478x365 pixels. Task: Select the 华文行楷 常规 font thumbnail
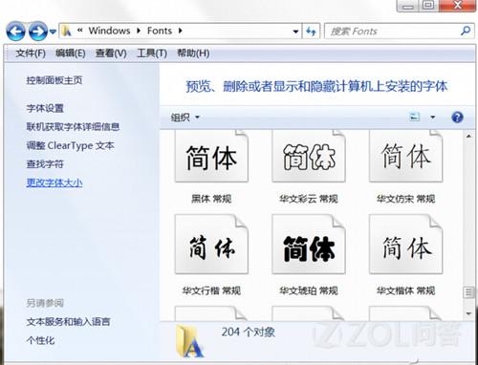pyautogui.click(x=211, y=244)
